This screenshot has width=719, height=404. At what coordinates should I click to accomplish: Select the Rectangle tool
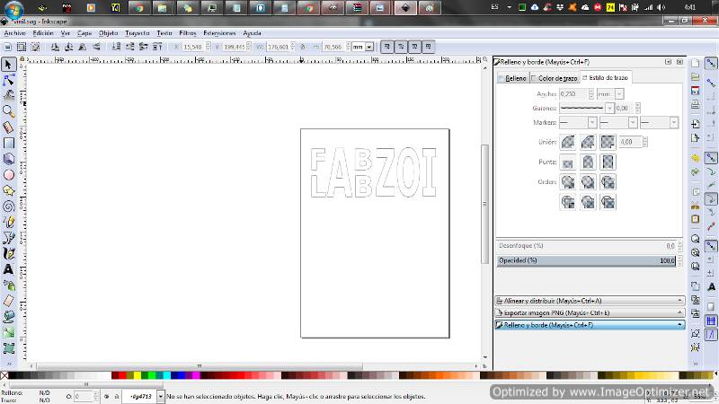click(8, 144)
